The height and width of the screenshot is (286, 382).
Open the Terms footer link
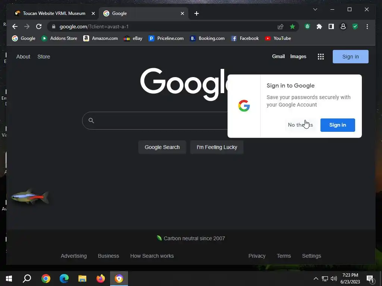284,256
